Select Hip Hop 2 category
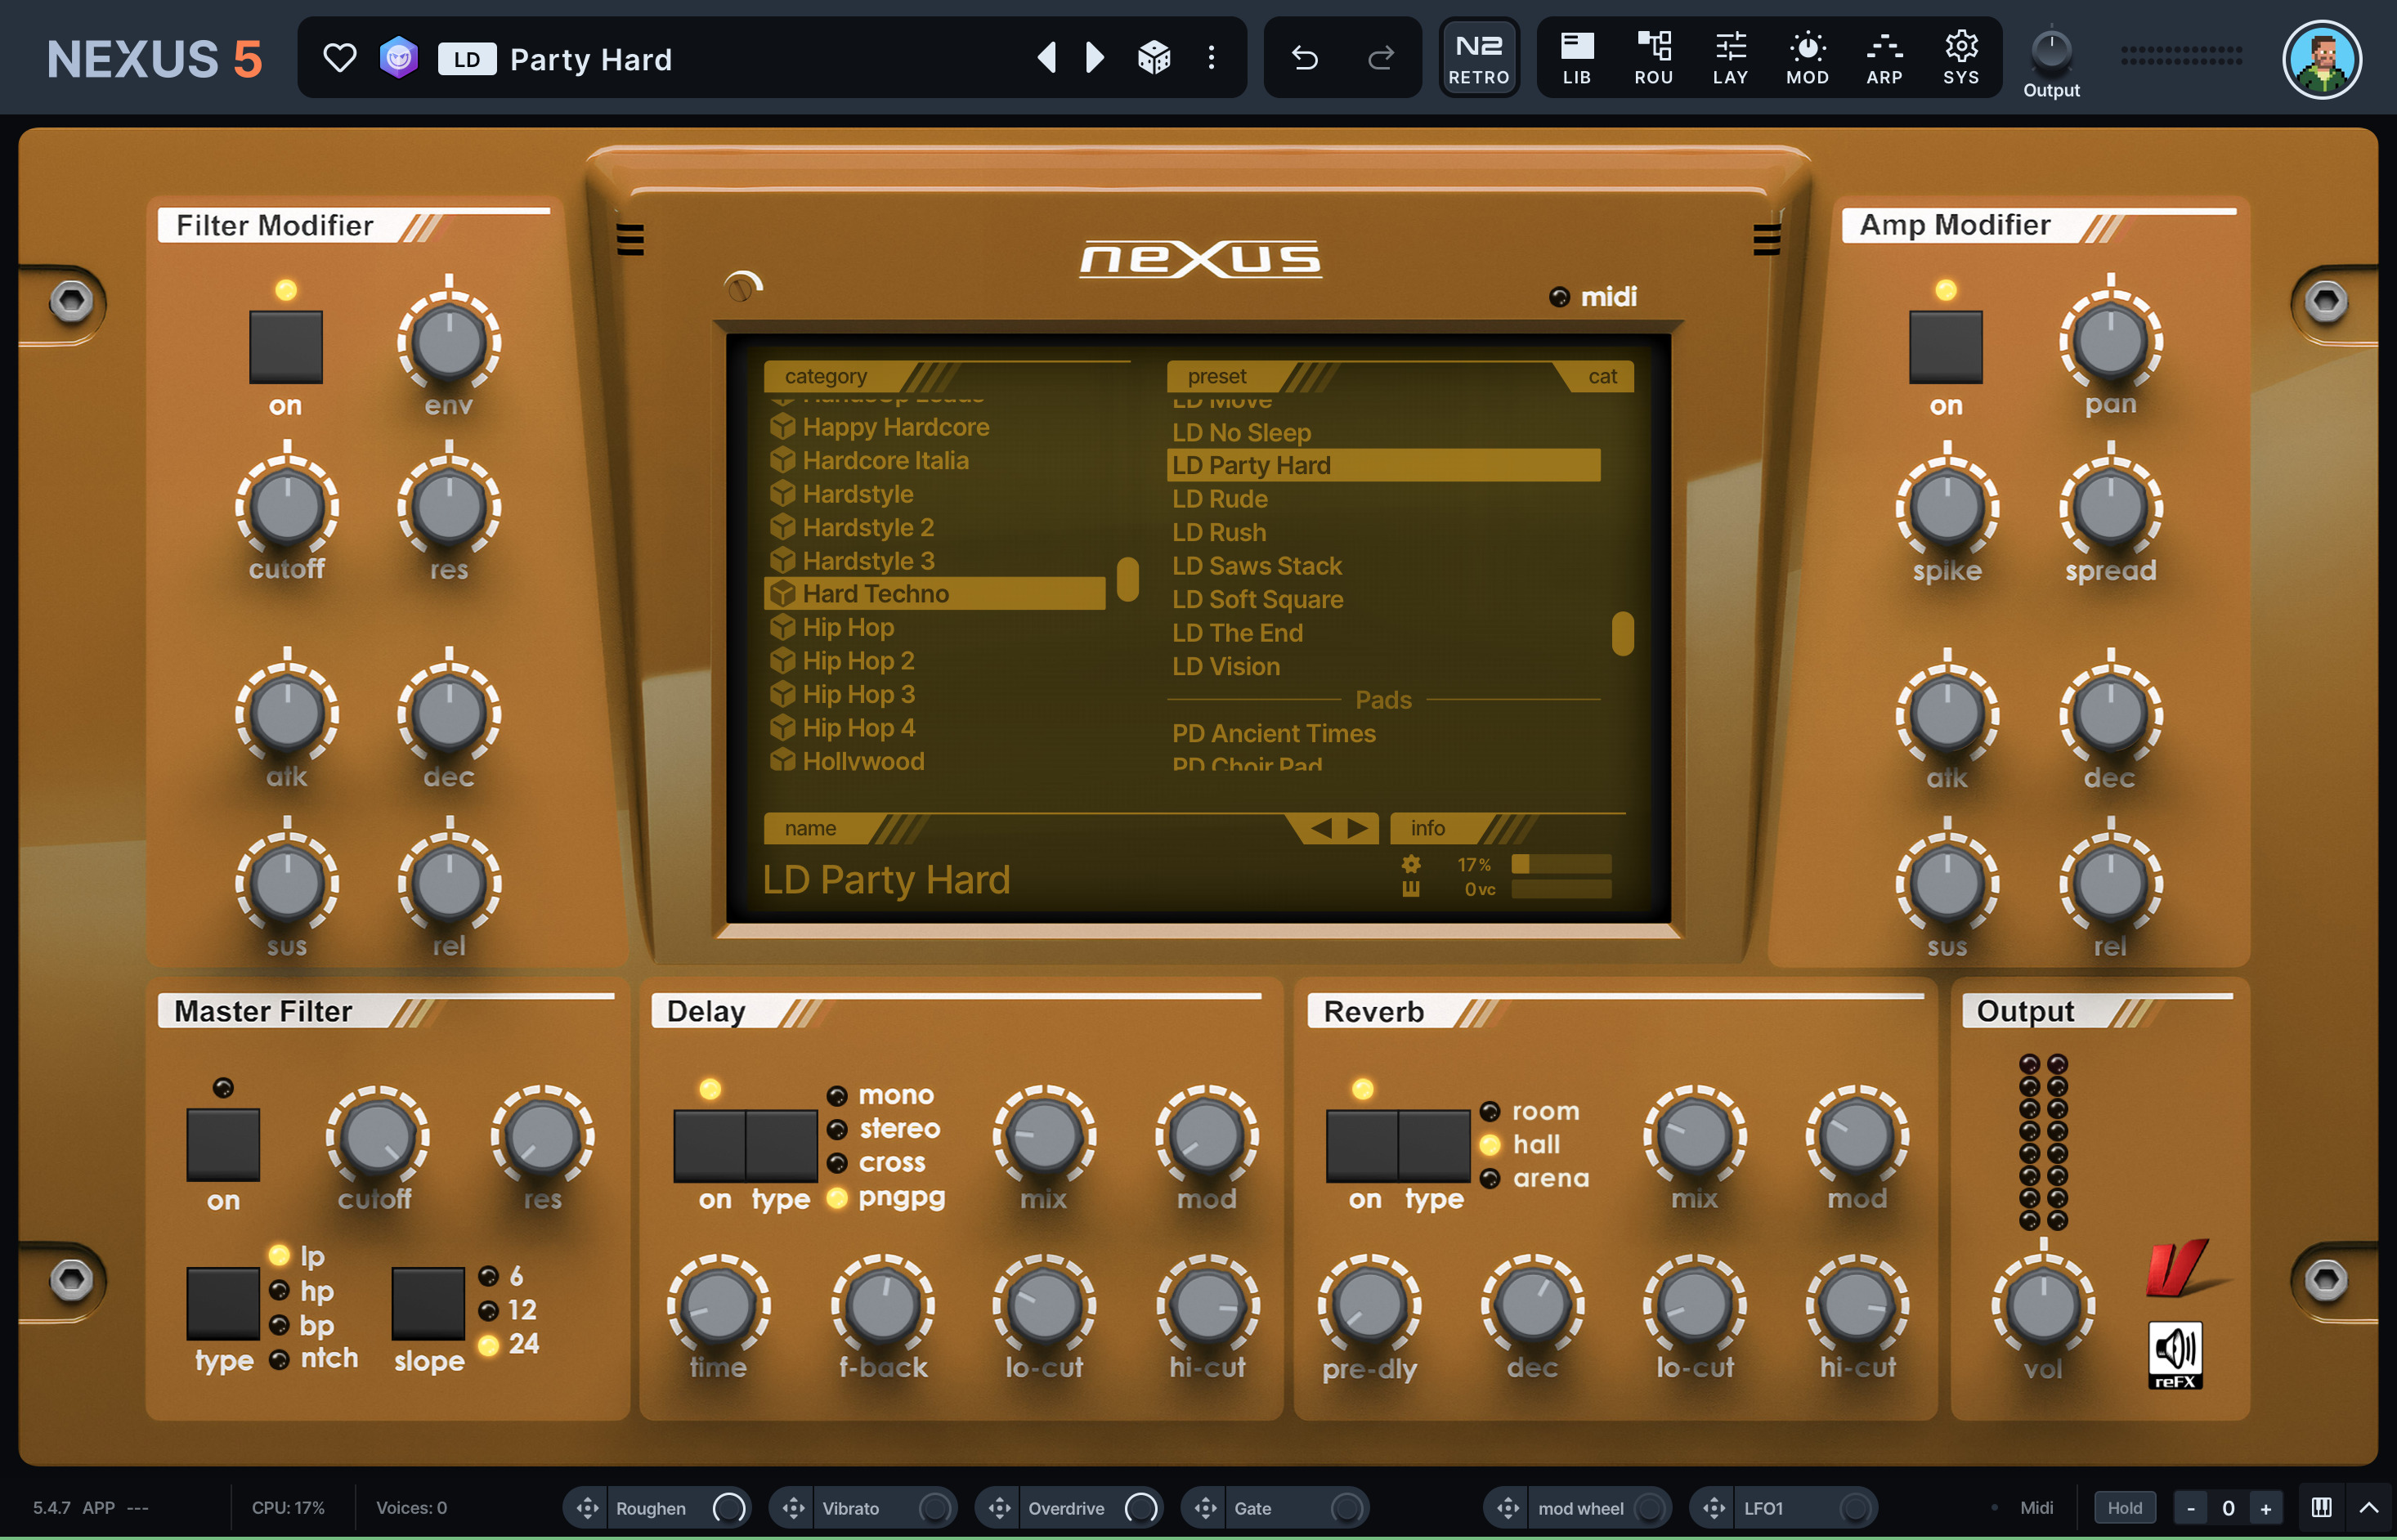The image size is (2397, 1540). click(x=858, y=661)
